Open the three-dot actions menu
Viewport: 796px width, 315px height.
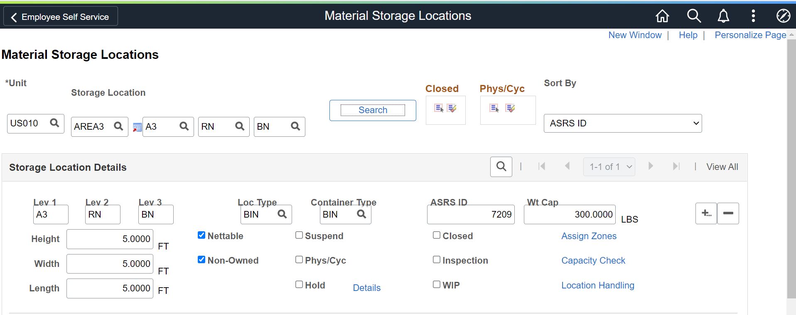click(x=753, y=16)
